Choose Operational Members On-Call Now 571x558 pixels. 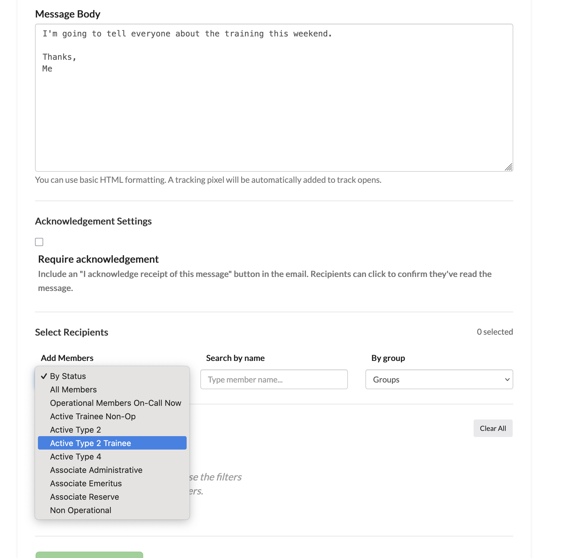click(x=115, y=403)
